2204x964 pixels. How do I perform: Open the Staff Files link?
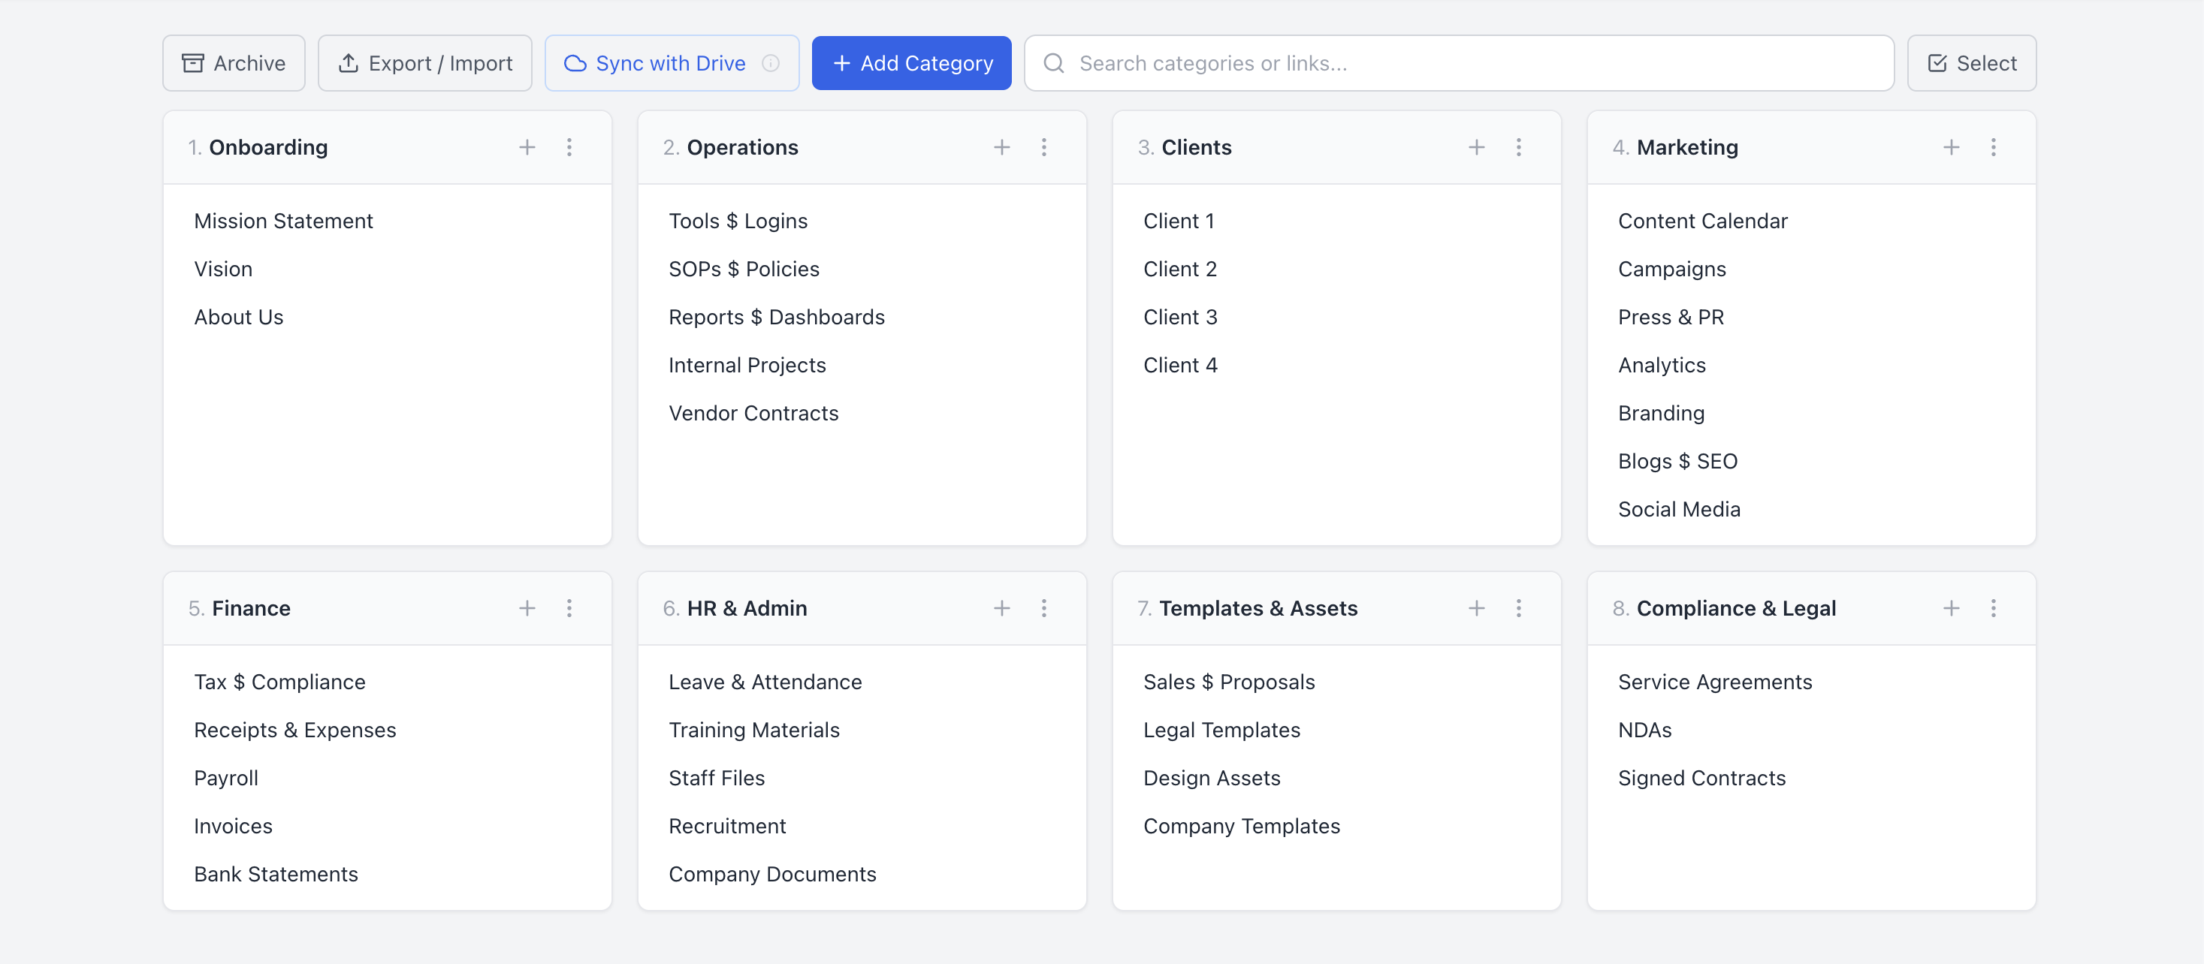tap(717, 778)
